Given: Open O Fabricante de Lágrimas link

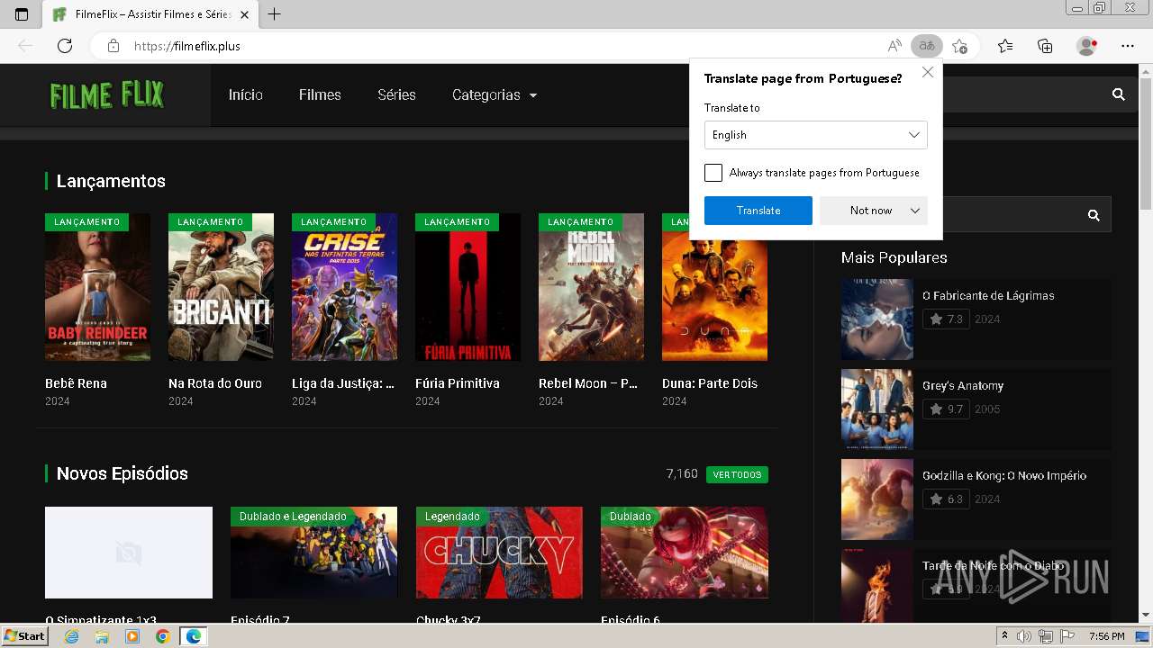Looking at the screenshot, I should coord(988,295).
